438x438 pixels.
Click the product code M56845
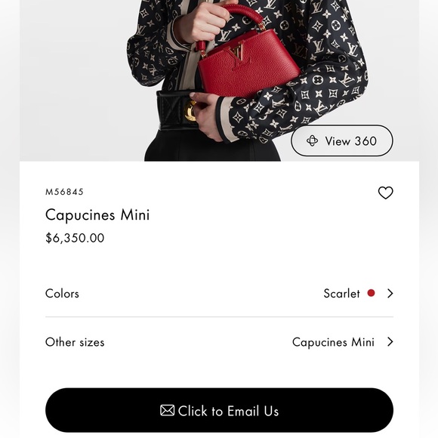pyautogui.click(x=64, y=192)
